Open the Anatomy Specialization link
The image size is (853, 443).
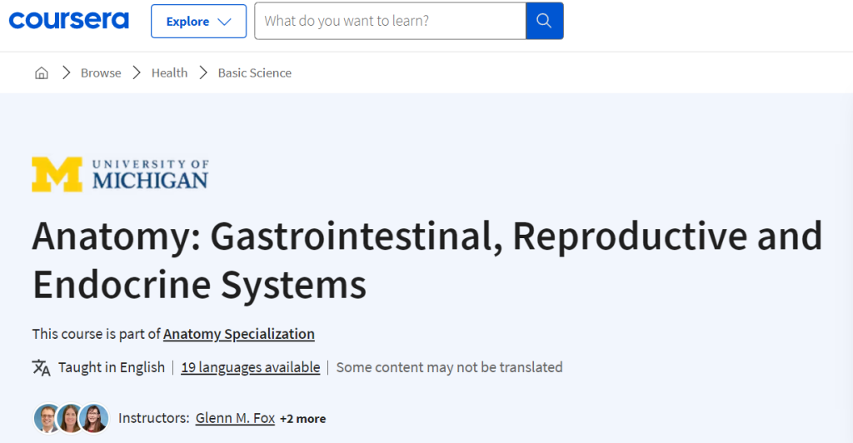tap(239, 334)
